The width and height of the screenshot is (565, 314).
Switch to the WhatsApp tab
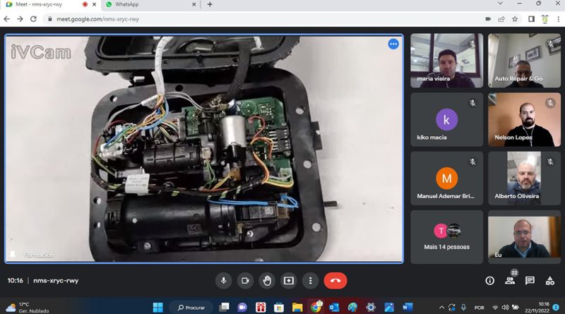[151, 5]
